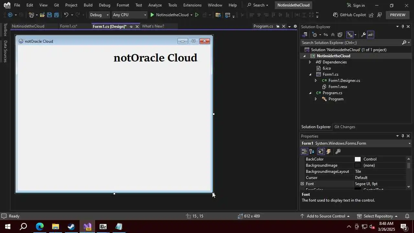Open Properties via the wrench icon
The width and height of the screenshot is (414, 233).
point(363,35)
